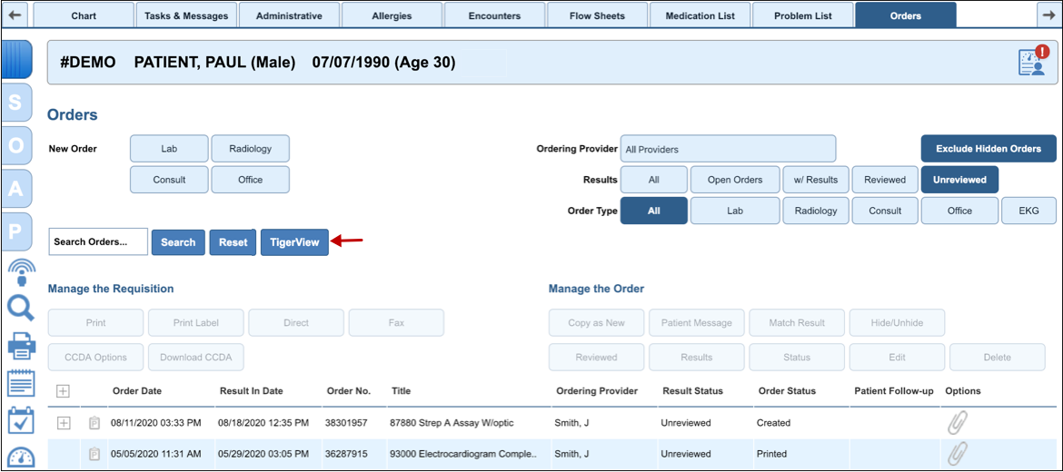Select the P section of SOAP sidebar

pos(17,231)
